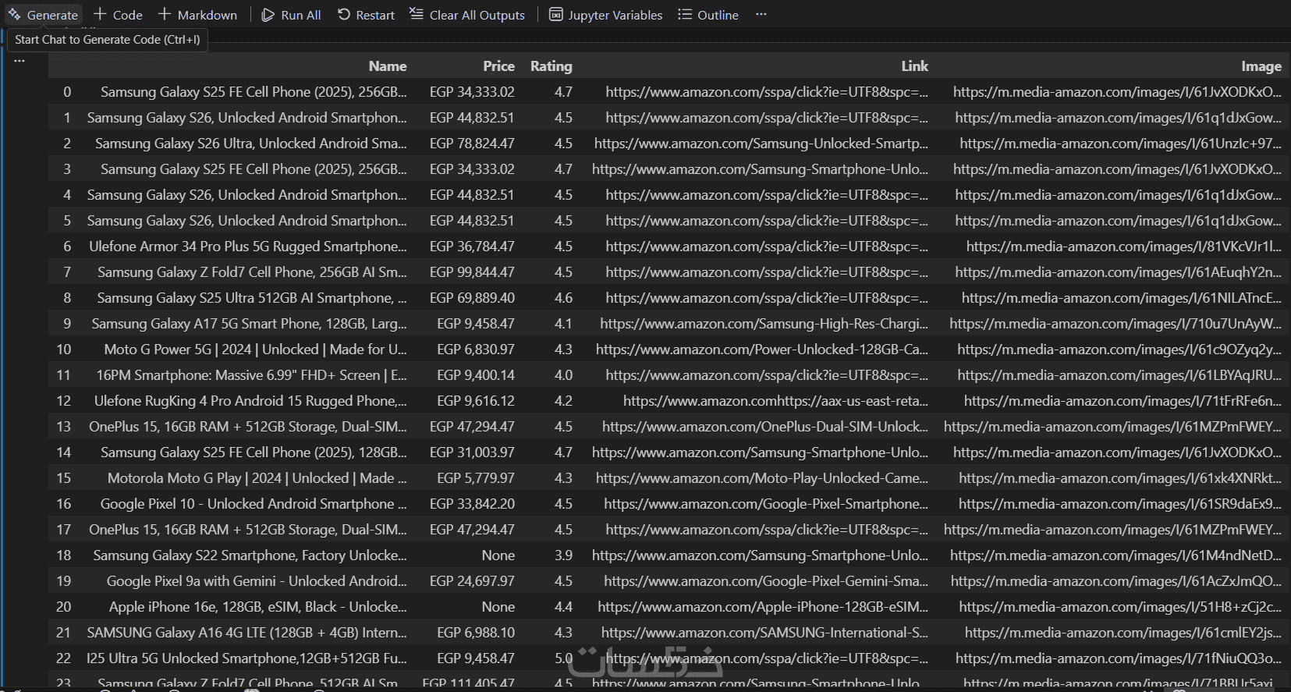Click the 4.4 rating value
The image size is (1291, 692).
coord(563,607)
